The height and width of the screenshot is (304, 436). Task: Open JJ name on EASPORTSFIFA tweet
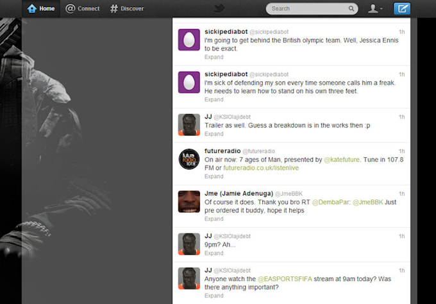(208, 271)
